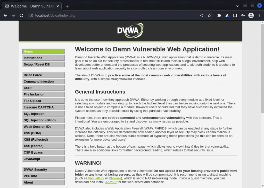Click the share page icon
This screenshot has width=264, height=188.
click(x=201, y=15)
